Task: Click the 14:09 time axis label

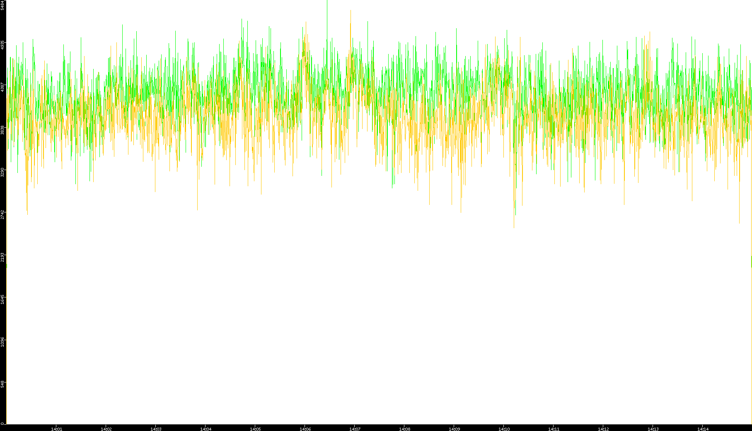Action: 454,429
